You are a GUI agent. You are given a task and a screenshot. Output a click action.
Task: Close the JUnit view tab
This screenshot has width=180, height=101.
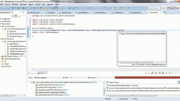click(x=46, y=73)
